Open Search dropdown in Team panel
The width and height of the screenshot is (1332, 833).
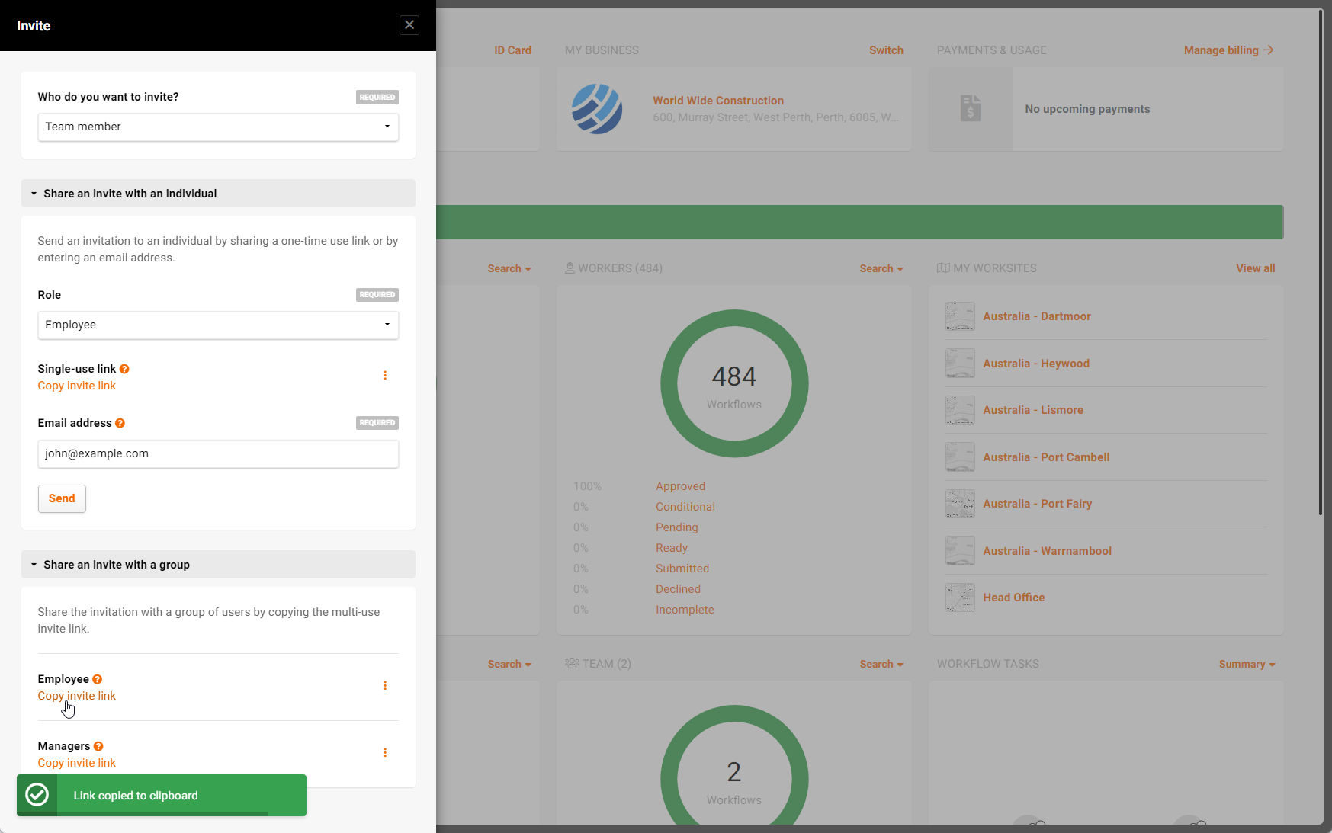(881, 664)
